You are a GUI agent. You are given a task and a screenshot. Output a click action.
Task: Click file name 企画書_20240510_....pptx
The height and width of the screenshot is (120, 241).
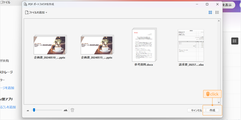pyautogui.click(x=49, y=58)
